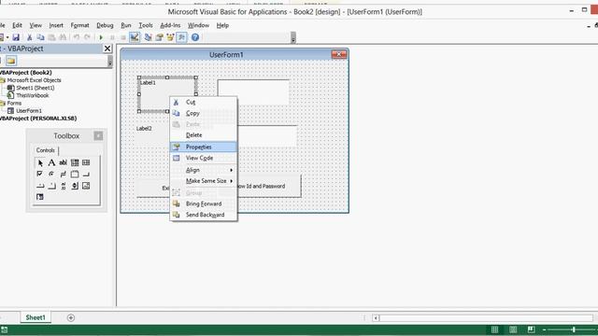Add a new sheet with the plus button
The height and width of the screenshot is (336, 598).
click(x=71, y=317)
